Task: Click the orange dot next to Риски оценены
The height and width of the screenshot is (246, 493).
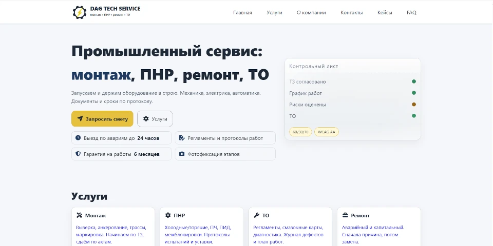Action: [414, 105]
